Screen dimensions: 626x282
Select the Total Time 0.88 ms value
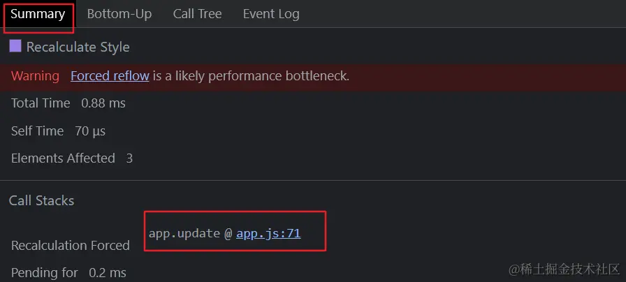[x=103, y=103]
